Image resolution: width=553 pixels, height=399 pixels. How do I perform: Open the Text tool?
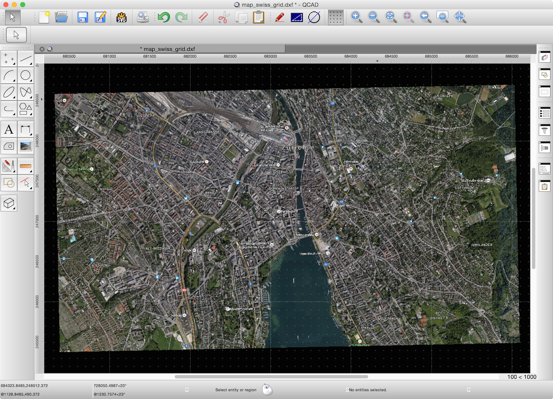click(8, 129)
